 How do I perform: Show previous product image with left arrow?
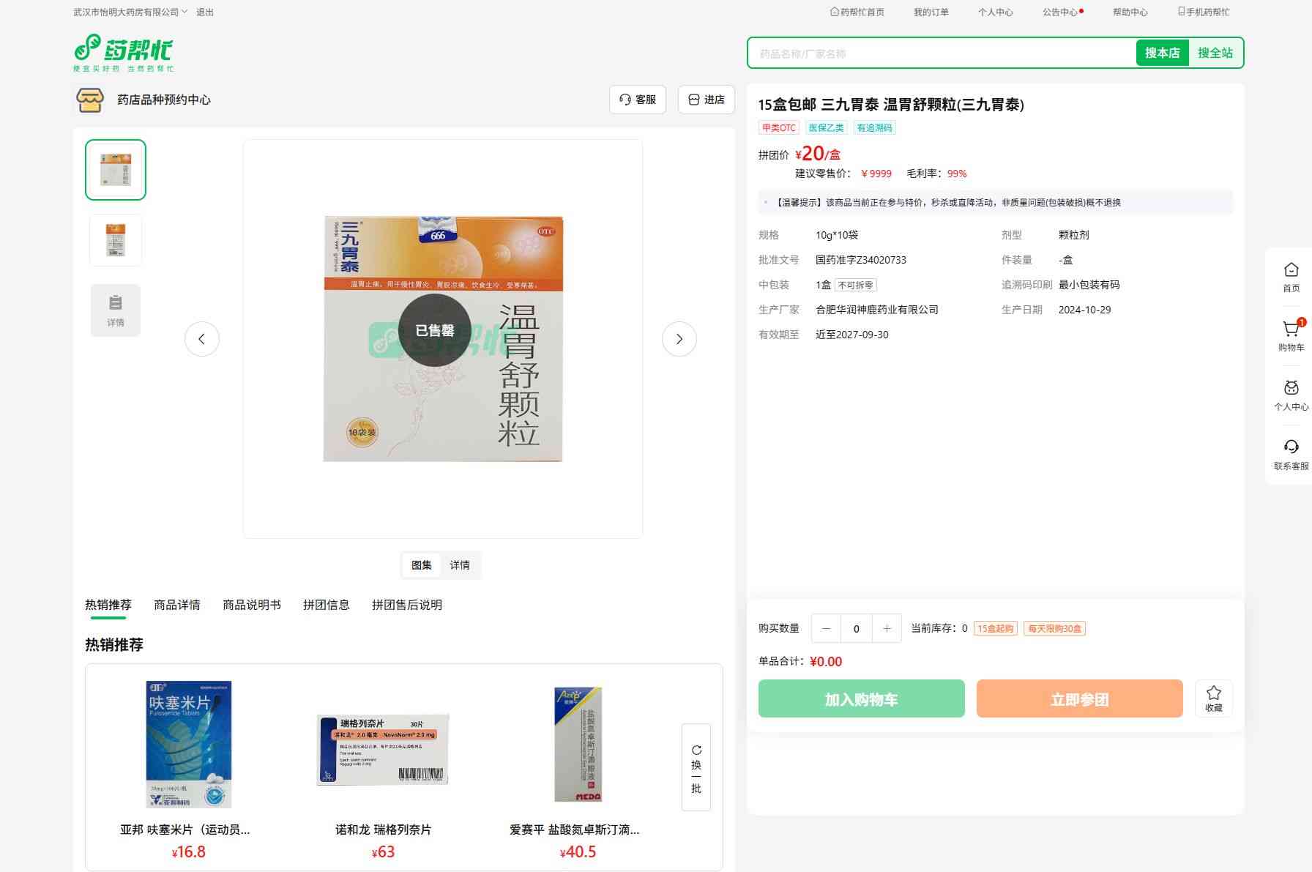201,339
